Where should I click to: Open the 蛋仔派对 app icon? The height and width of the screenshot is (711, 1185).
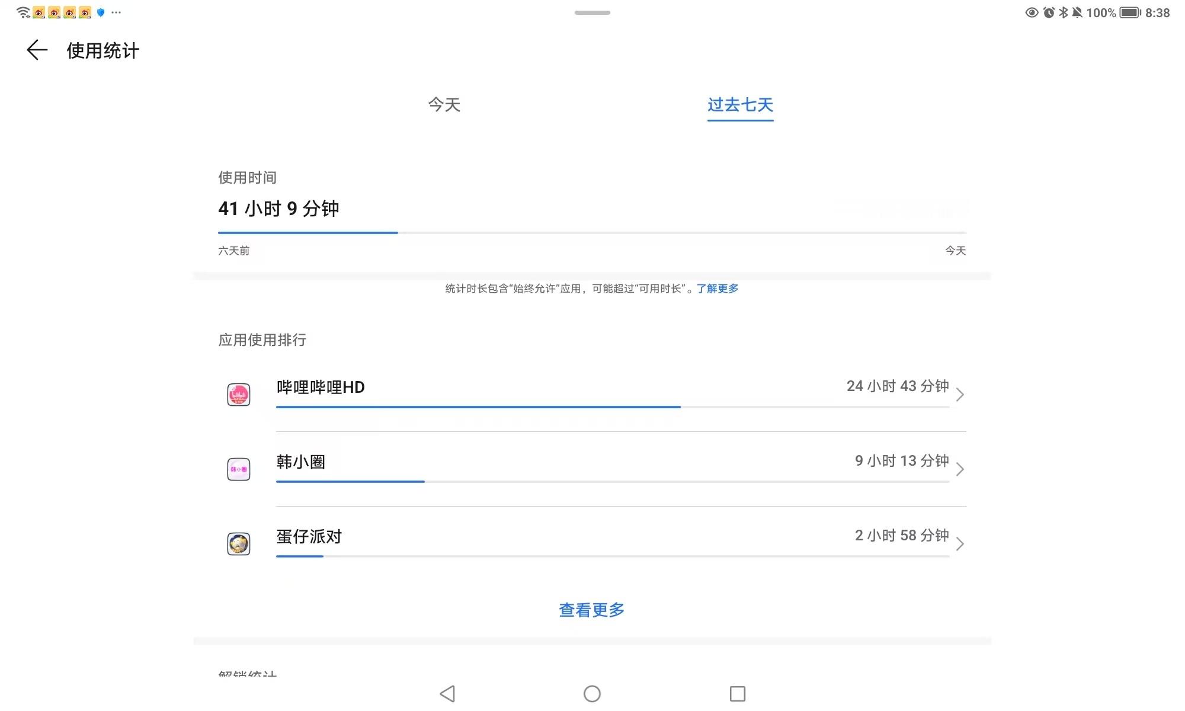click(239, 544)
